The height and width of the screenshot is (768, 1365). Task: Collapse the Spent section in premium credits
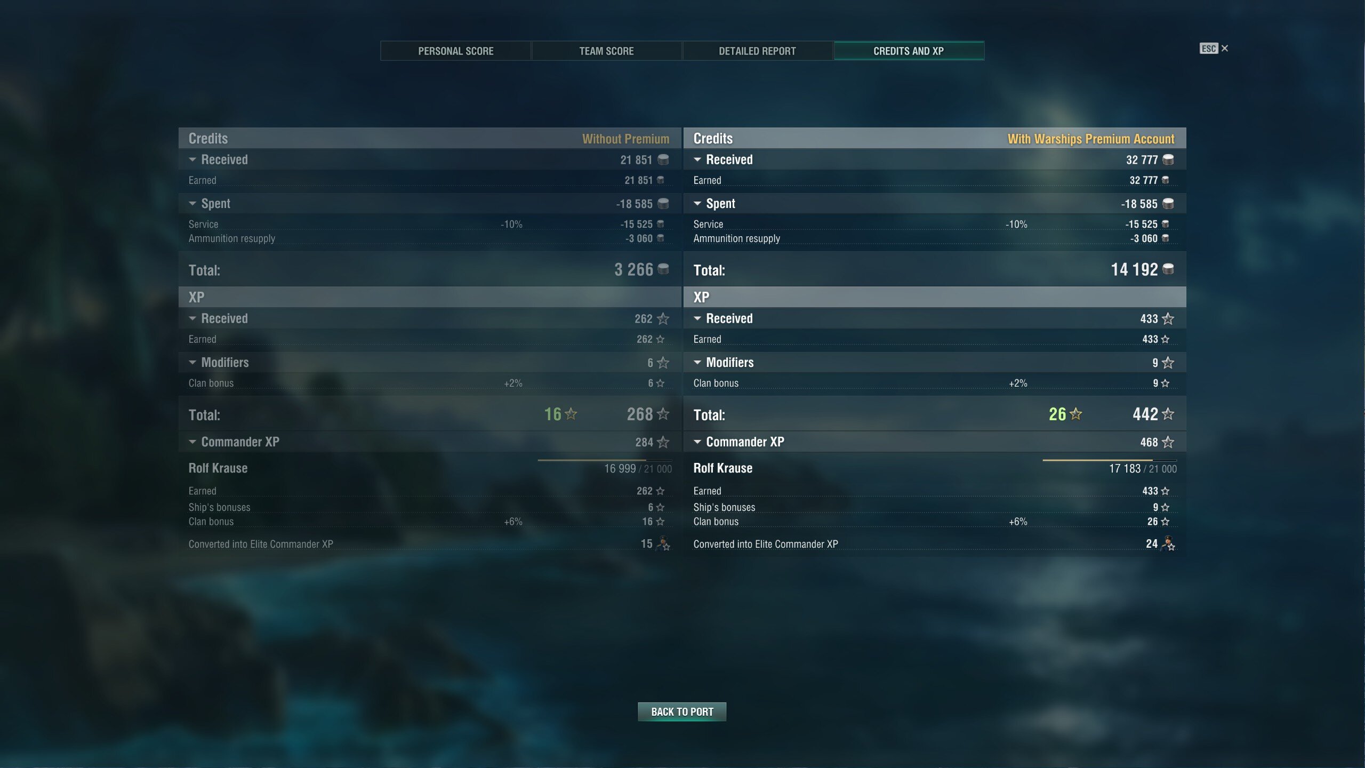tap(697, 203)
